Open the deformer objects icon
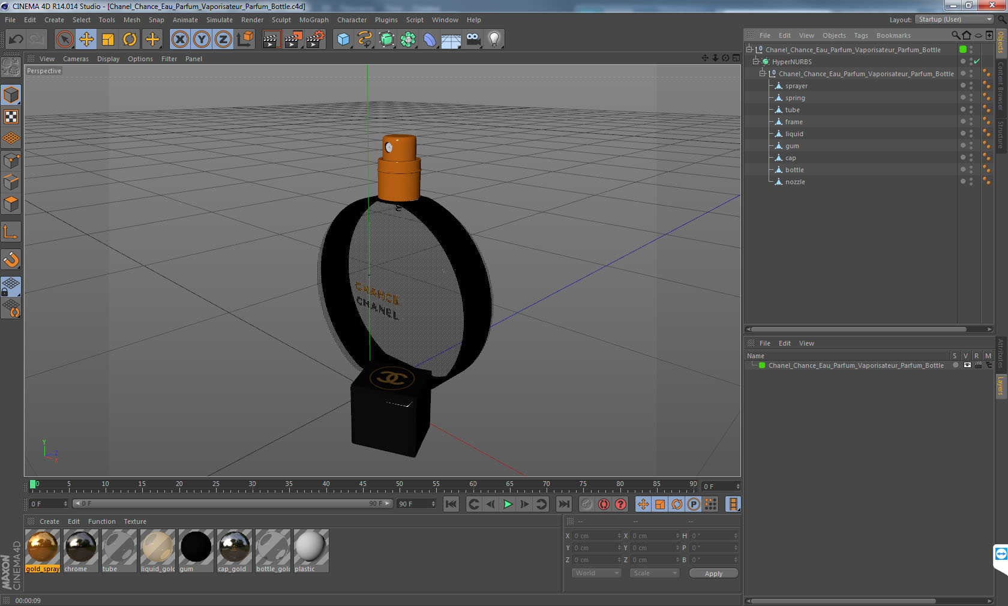The height and width of the screenshot is (606, 1008). coord(430,40)
